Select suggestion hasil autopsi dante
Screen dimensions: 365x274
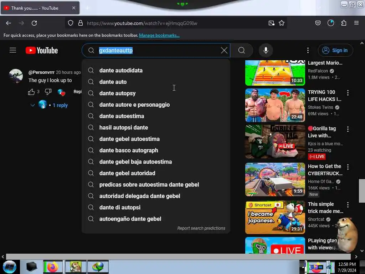pyautogui.click(x=156, y=127)
